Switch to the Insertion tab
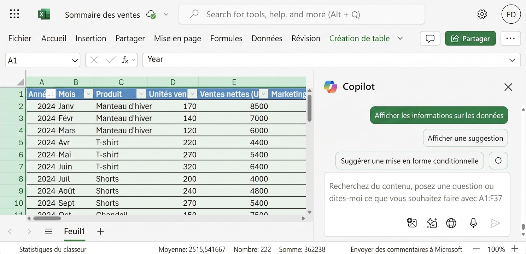 [x=91, y=38]
